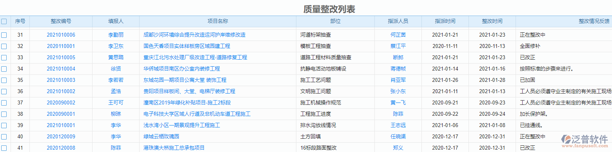Click reporter name 柳琳
The height and width of the screenshot is (152, 612).
[x=116, y=114]
